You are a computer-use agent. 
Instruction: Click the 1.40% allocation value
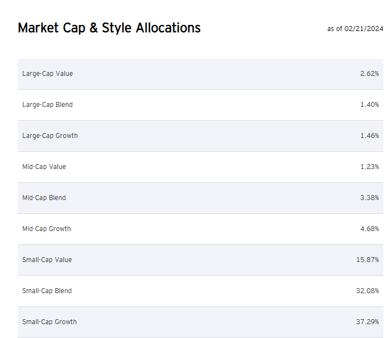point(370,105)
